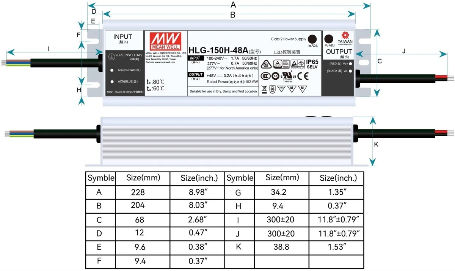Click the MADE IN CHINA text

(x=129, y=92)
